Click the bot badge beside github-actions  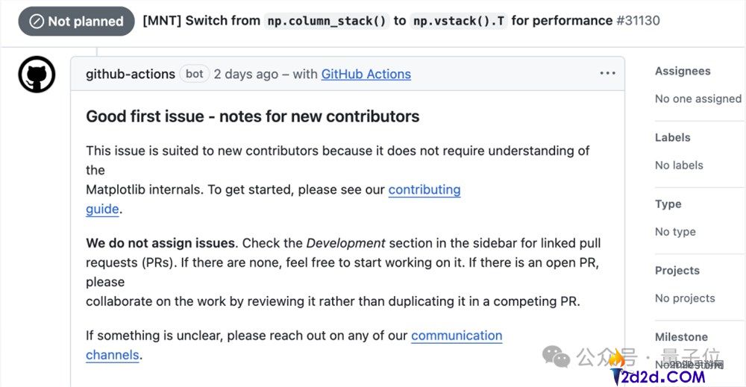point(195,74)
